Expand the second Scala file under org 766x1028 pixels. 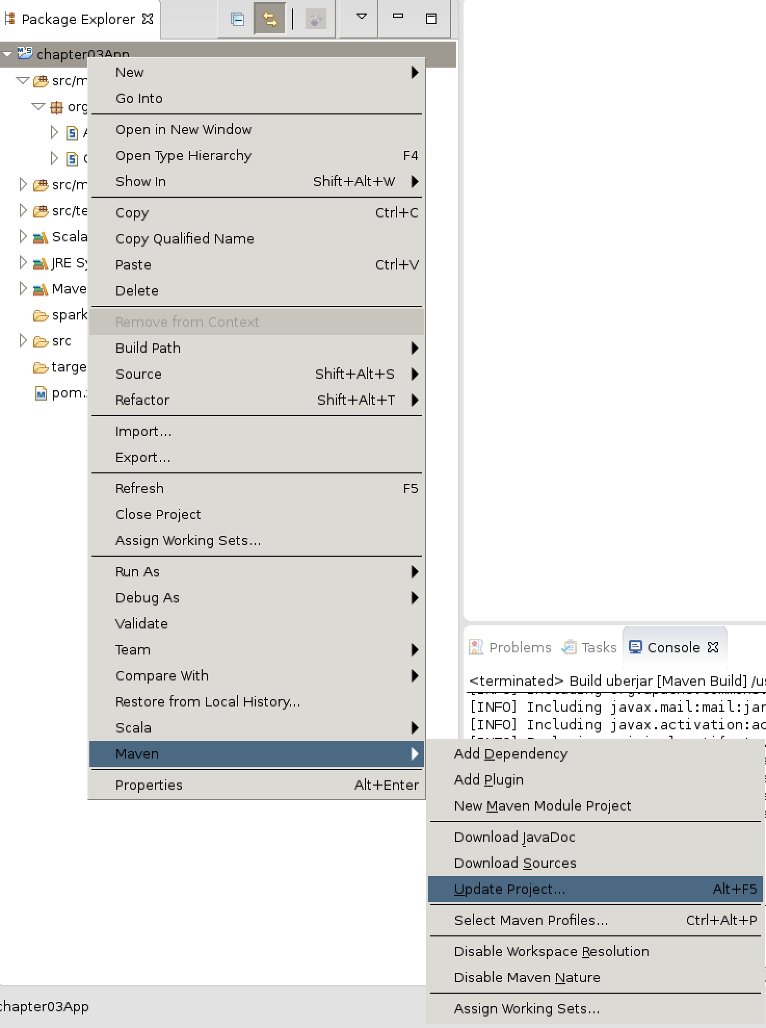55,158
